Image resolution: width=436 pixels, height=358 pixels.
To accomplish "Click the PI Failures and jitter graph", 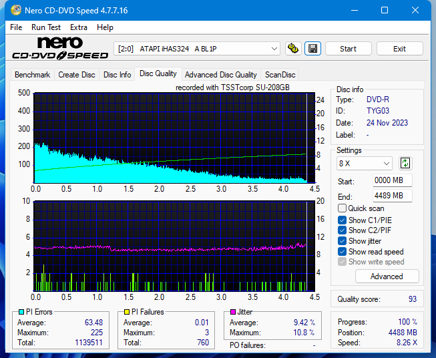I will [x=174, y=246].
